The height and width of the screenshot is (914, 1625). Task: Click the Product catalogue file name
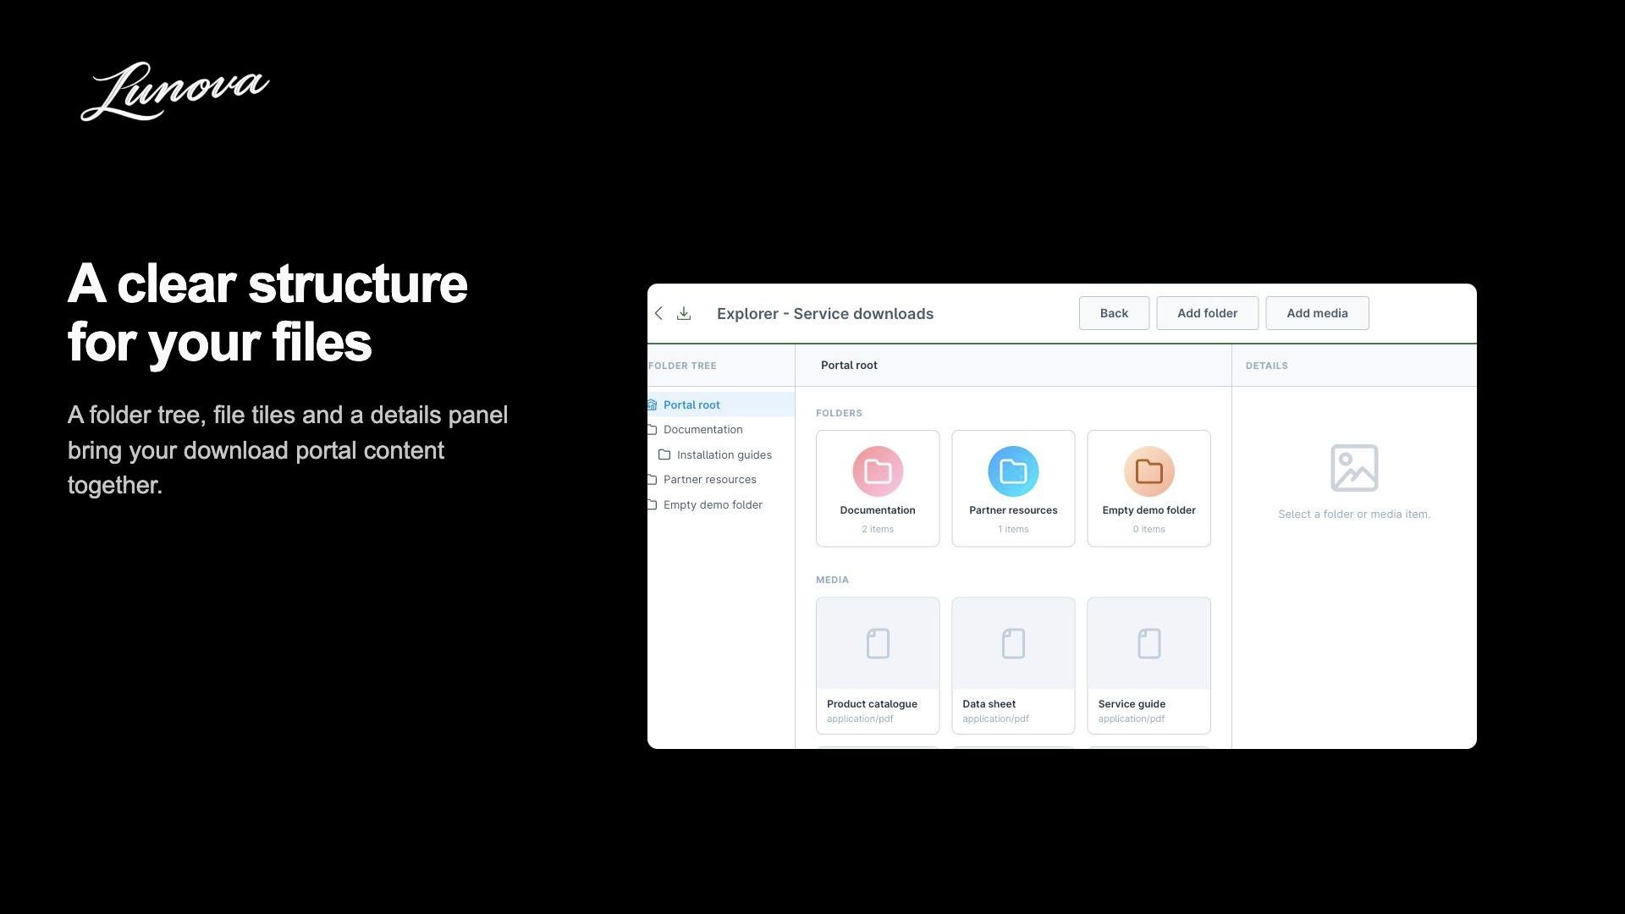point(872,704)
